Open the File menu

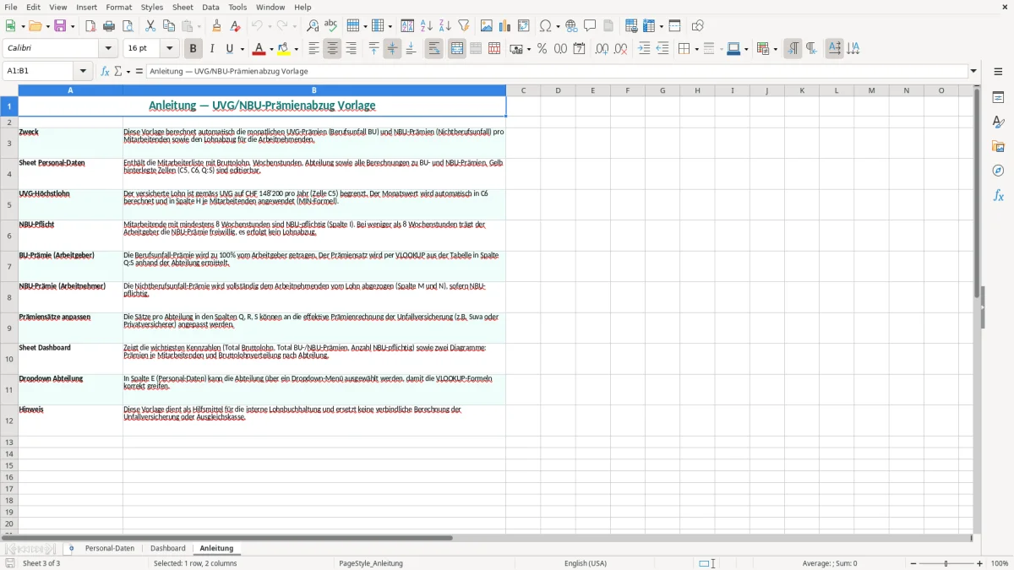[10, 7]
